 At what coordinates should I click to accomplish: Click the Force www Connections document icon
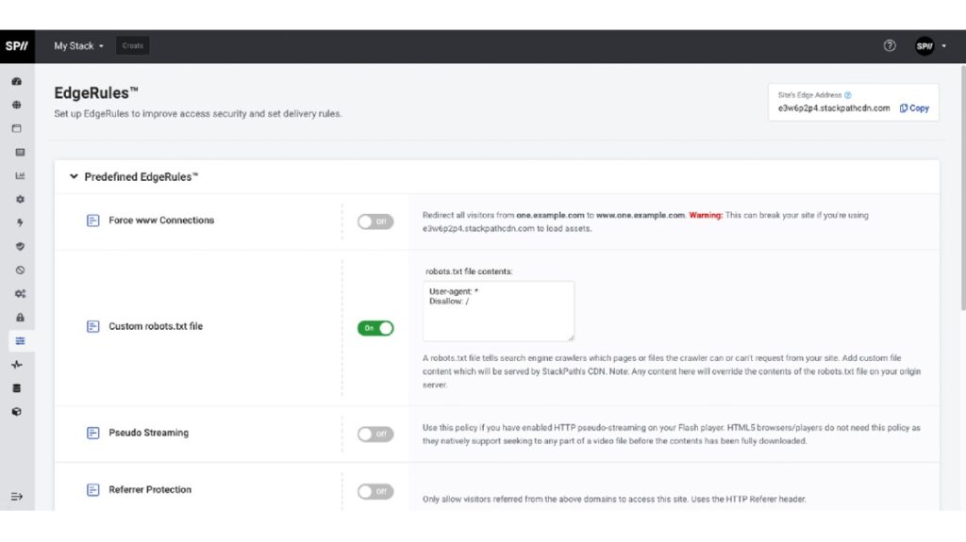click(x=93, y=221)
